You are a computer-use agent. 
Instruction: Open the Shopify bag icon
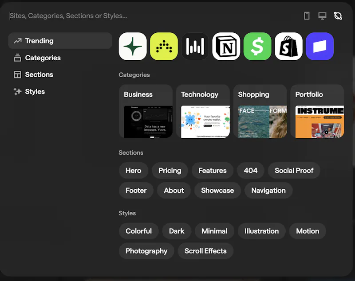288,47
